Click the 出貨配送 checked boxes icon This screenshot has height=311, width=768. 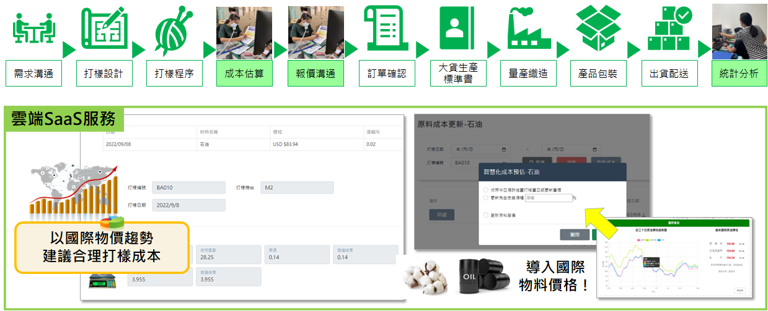pyautogui.click(x=669, y=28)
